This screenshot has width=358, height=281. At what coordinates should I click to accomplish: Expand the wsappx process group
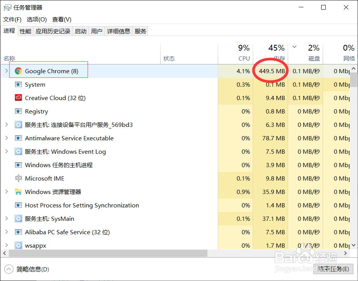coord(7,245)
